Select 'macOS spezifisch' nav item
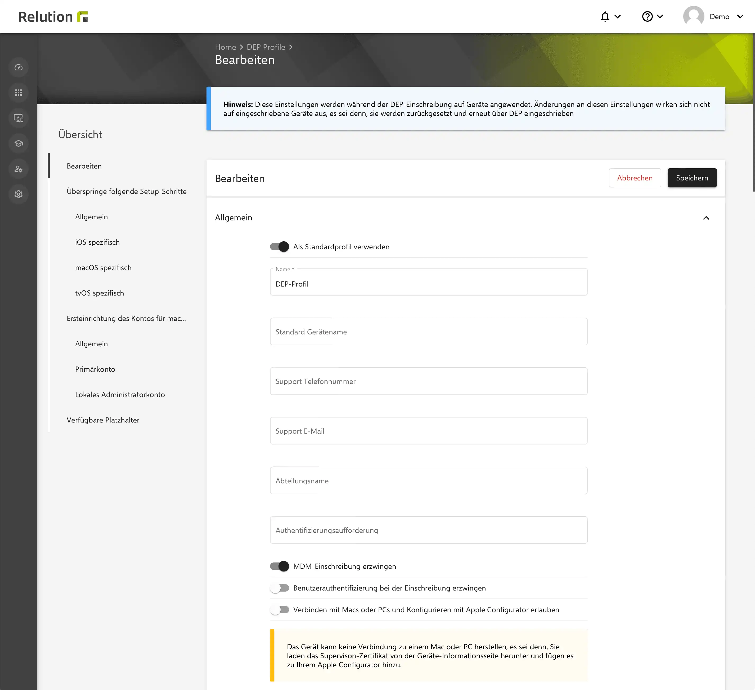The height and width of the screenshot is (690, 755). pyautogui.click(x=103, y=267)
